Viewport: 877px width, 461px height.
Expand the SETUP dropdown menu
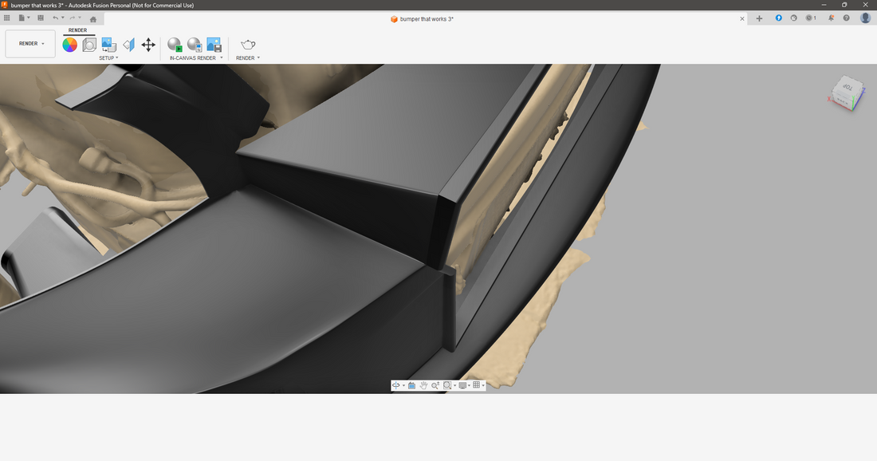tap(108, 58)
